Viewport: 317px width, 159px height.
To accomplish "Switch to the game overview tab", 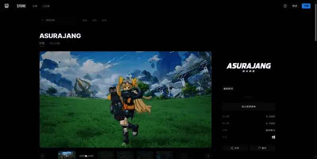I will point(42,43).
